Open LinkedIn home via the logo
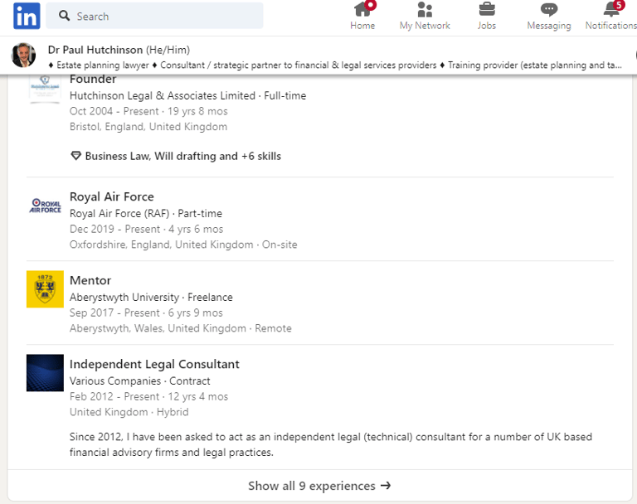637x504 pixels. click(27, 16)
